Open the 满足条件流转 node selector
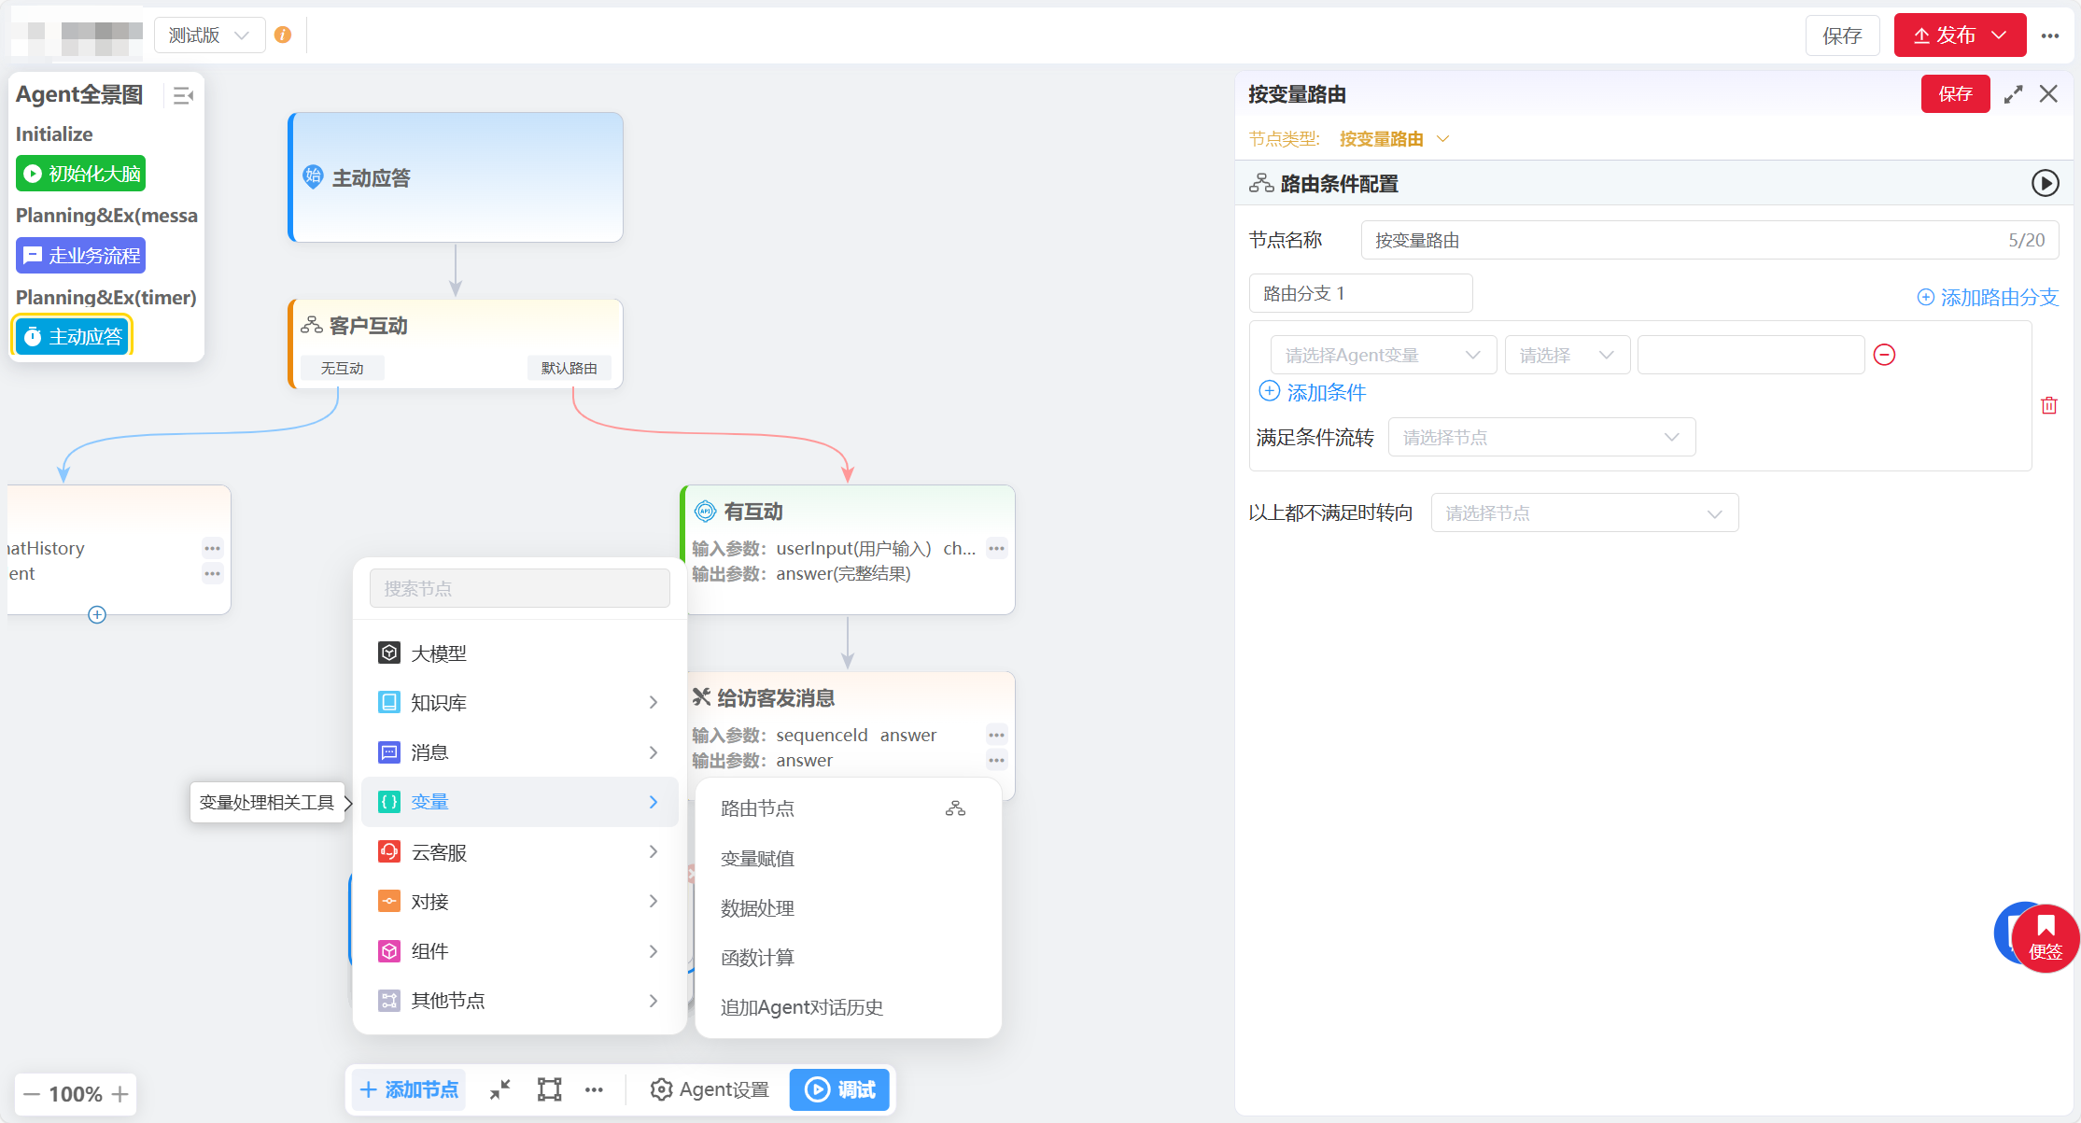 (1540, 437)
